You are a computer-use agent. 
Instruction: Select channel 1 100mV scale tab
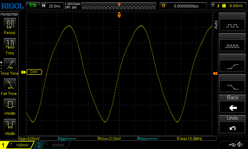tap(17, 145)
